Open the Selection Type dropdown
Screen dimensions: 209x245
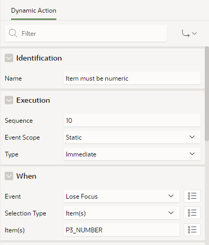click(122, 213)
